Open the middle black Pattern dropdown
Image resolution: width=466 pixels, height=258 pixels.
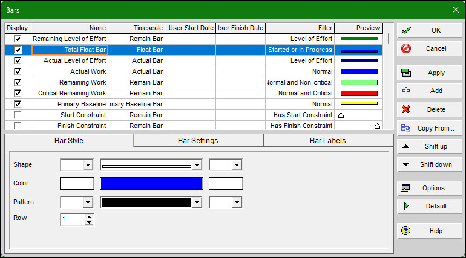(x=197, y=202)
